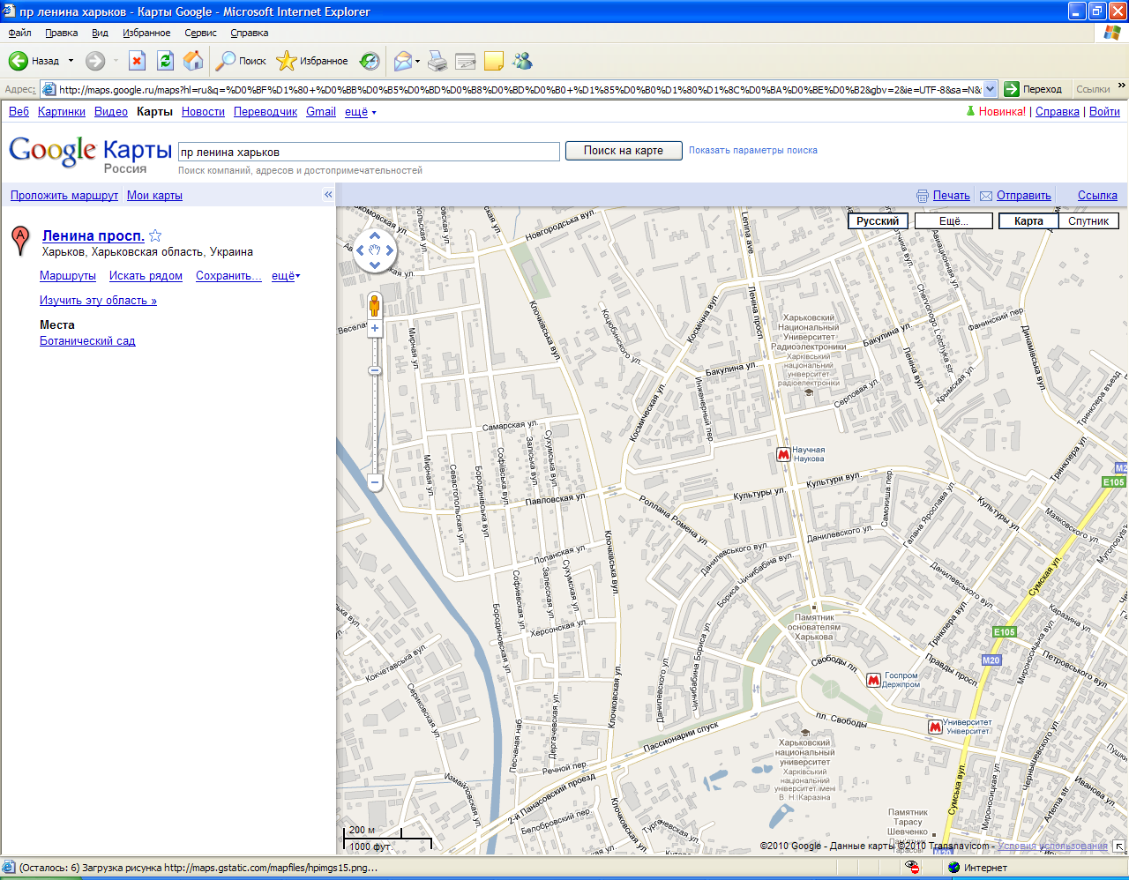Open the yellow Discuss note icon
1129x880 pixels.
click(494, 61)
